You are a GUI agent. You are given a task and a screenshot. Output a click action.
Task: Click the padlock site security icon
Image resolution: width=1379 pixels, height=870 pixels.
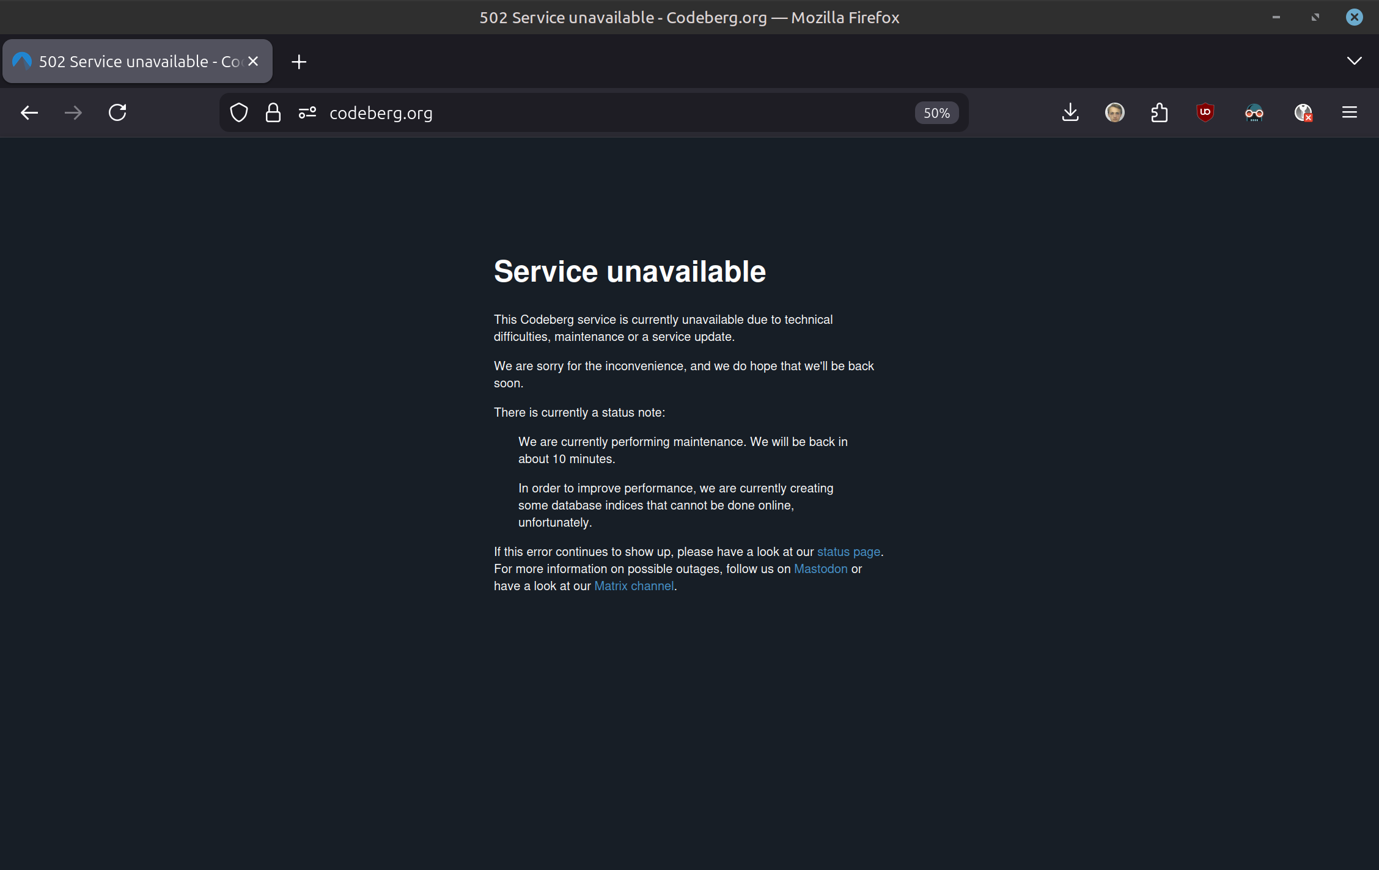pos(273,112)
